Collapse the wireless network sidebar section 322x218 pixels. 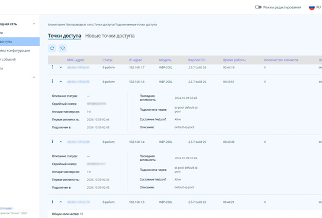[34, 24]
